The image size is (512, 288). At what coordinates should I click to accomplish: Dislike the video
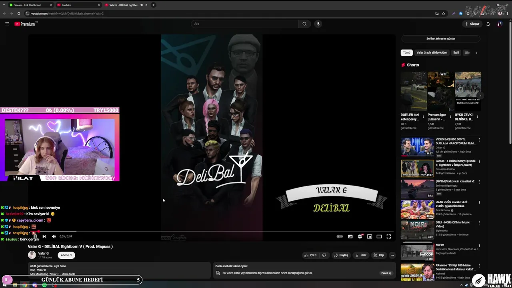(x=324, y=255)
